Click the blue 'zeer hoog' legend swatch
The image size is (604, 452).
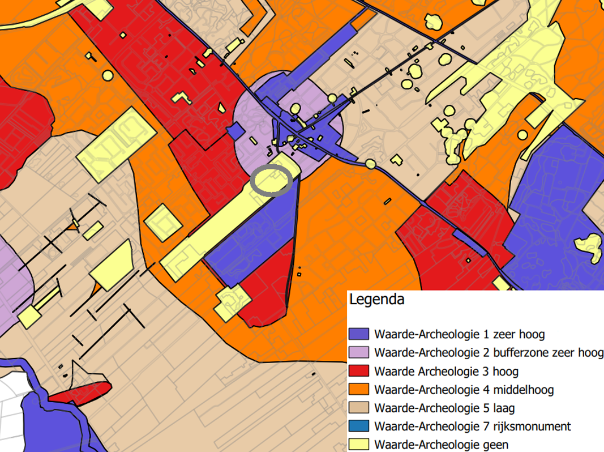pyautogui.click(x=359, y=334)
